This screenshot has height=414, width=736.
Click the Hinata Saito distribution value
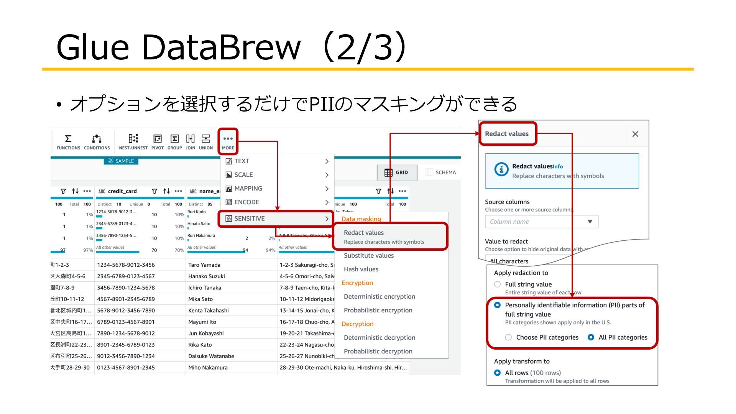[199, 224]
